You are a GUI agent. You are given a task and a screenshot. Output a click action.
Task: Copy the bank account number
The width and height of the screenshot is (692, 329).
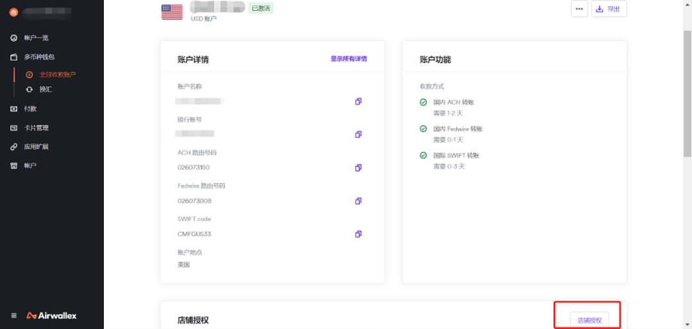tap(358, 134)
